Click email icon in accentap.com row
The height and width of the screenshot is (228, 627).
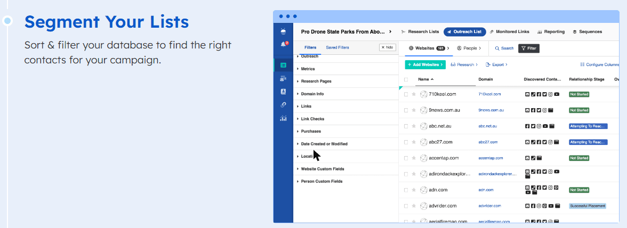(x=527, y=158)
